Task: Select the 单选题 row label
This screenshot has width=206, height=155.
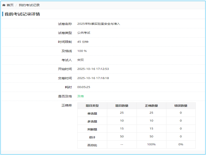Action: [92, 113]
